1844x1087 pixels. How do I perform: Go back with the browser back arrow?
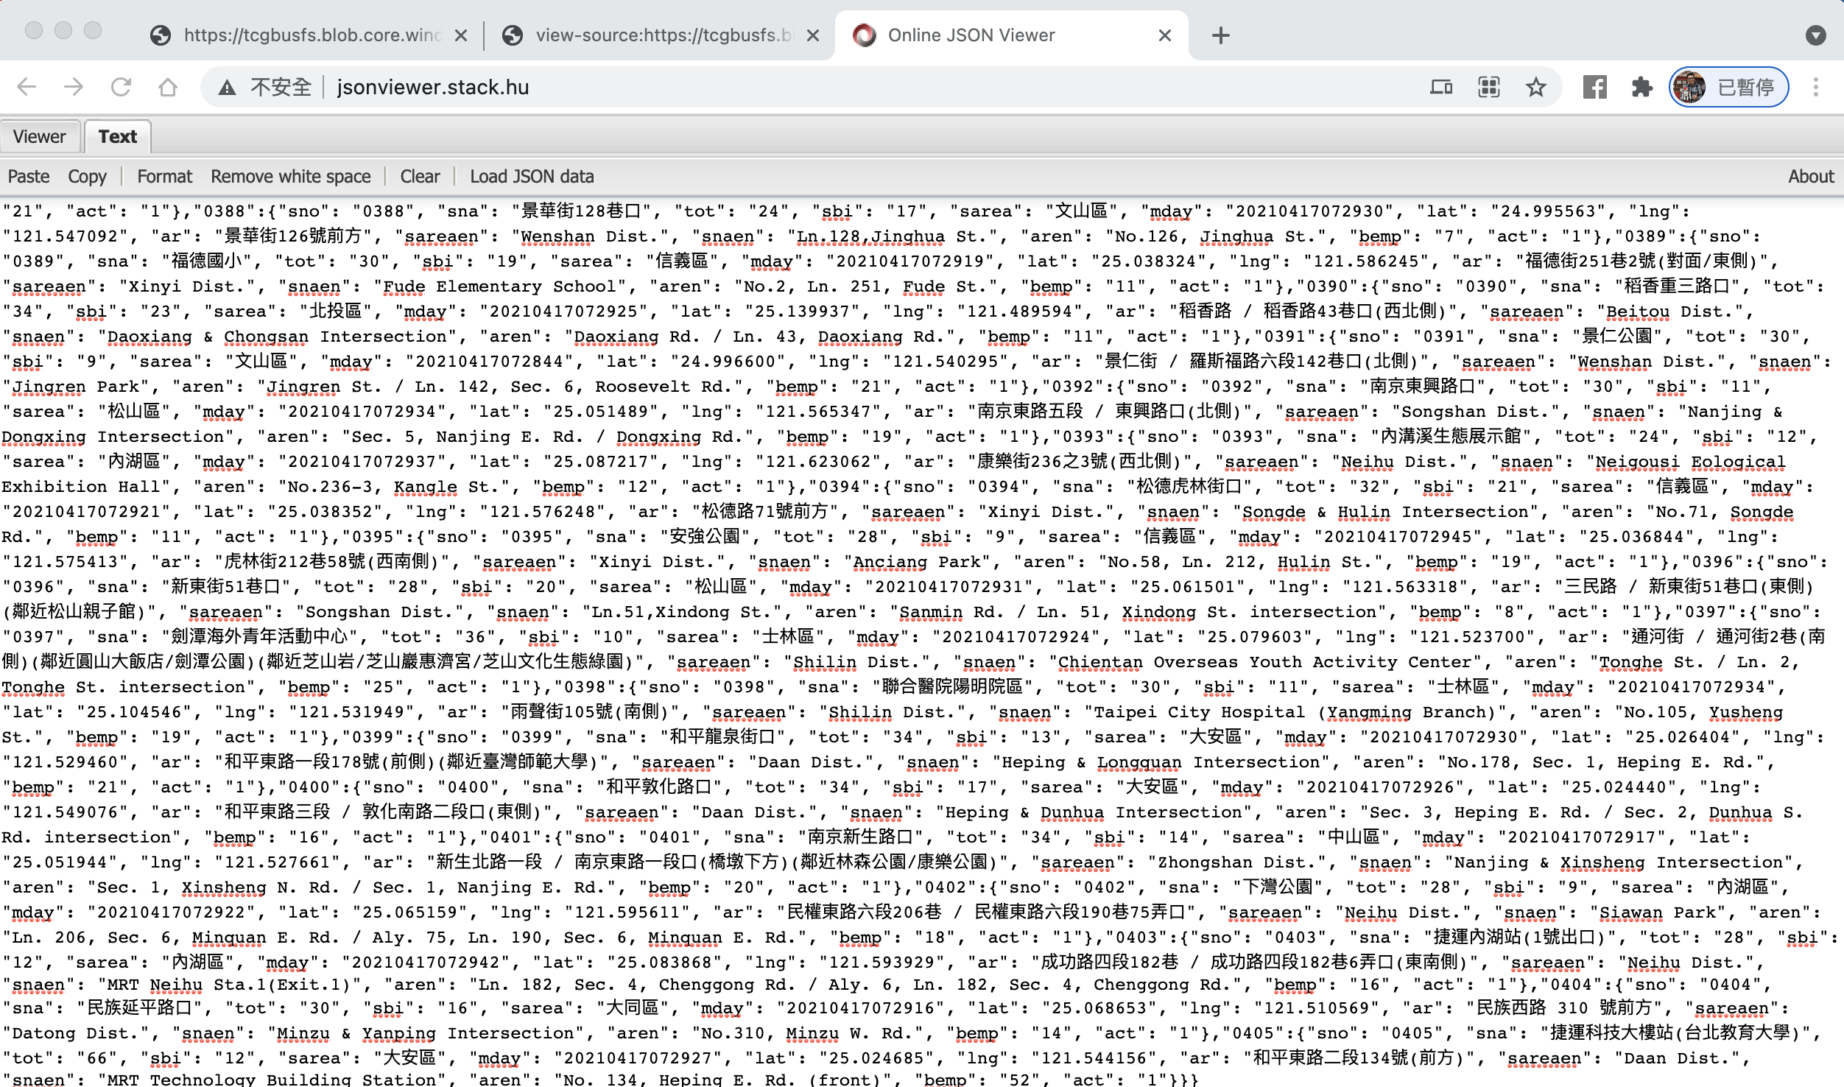27,87
